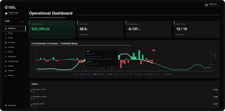This screenshot has height=111, width=225.
Task: Click the GR avatar at sidebar bottom
Action: coord(6,105)
